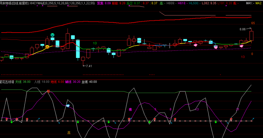
Task: Click the rightmost green down arrow signal
Action: pos(216,122)
